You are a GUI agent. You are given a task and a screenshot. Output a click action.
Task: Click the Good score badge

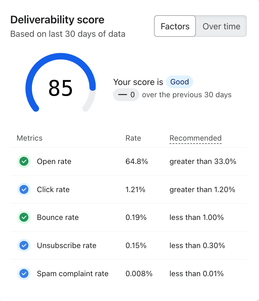(x=179, y=82)
